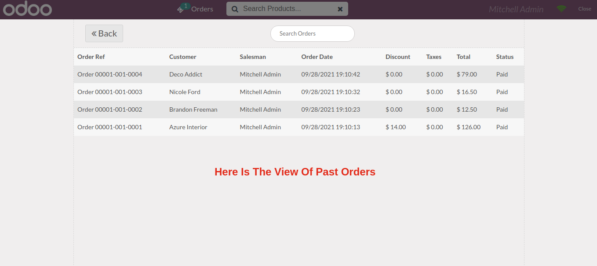This screenshot has width=597, height=266.
Task: Click the Order Date column header
Action: coord(317,57)
